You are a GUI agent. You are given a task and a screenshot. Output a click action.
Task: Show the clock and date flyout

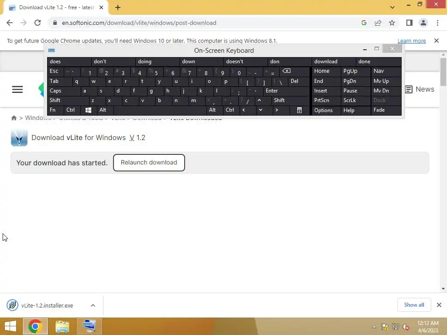tap(428, 327)
